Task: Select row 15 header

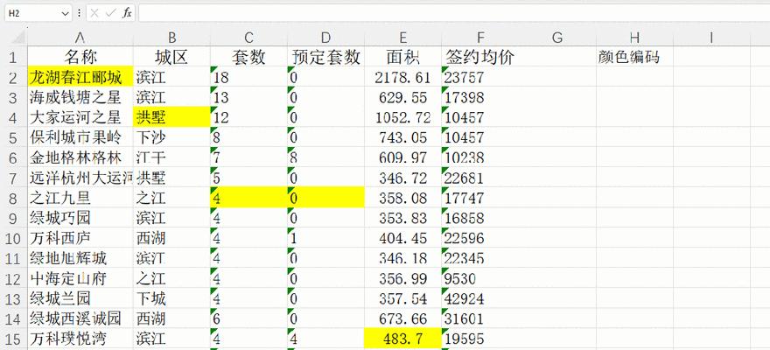Action: pos(14,339)
